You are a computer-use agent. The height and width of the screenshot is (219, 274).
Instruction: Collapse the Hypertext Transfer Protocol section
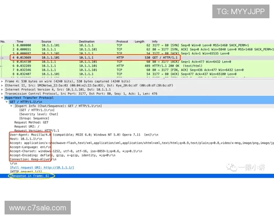[x=2, y=98]
